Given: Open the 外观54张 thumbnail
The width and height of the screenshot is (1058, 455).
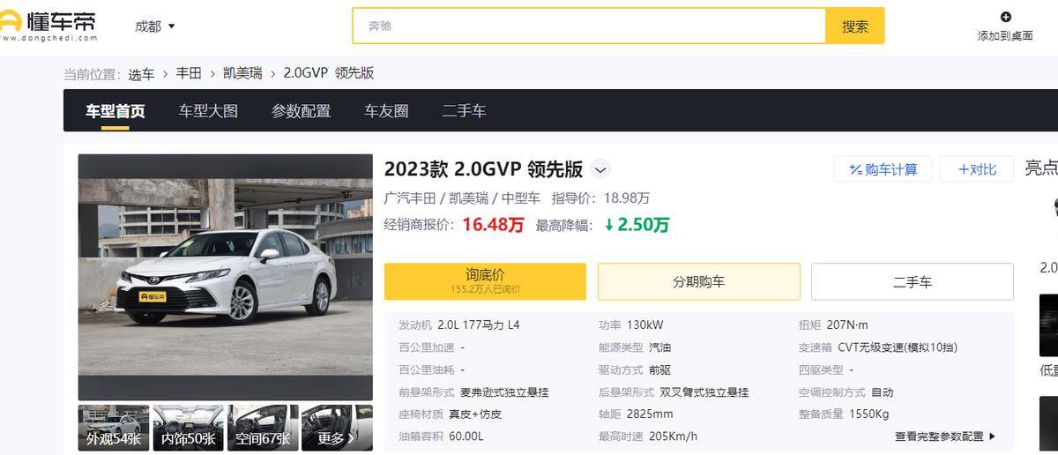Looking at the screenshot, I should pos(114,428).
